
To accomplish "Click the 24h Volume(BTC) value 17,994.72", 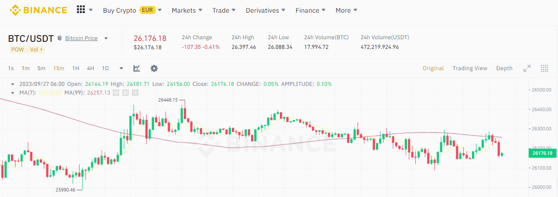I will (316, 47).
